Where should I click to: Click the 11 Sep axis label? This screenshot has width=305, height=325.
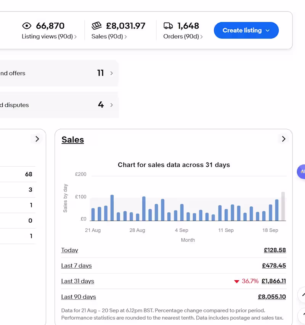pos(226,230)
